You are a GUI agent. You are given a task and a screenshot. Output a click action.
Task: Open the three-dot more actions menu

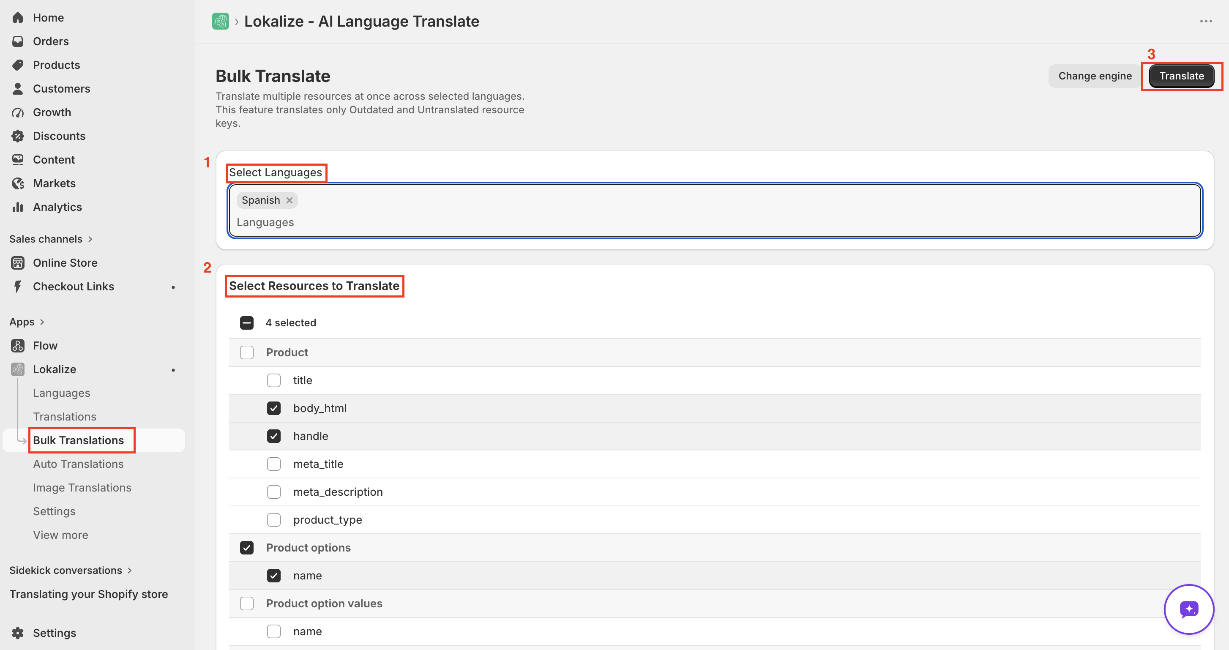(x=1206, y=21)
